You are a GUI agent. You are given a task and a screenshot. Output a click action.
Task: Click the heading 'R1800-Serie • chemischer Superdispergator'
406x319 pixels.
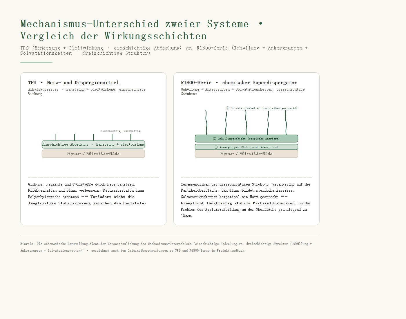[239, 82]
